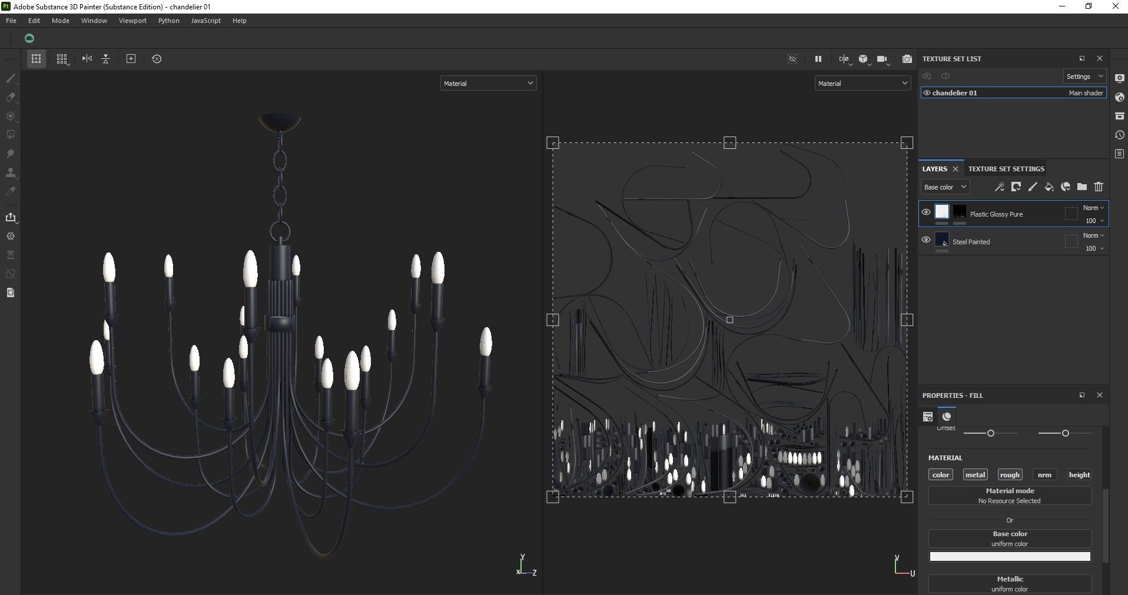1128x595 pixels.
Task: Add a mask to the layer
Action: point(1016,187)
